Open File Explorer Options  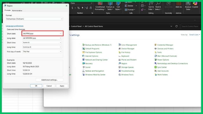pos(92,52)
